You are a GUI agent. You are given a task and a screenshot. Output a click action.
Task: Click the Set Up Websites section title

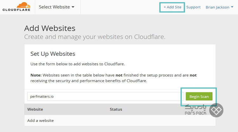[53, 54]
